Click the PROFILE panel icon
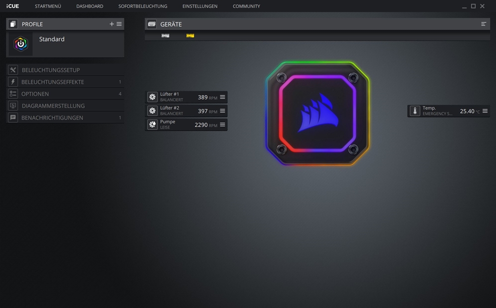Screen dimensions: 496x308 point(13,24)
